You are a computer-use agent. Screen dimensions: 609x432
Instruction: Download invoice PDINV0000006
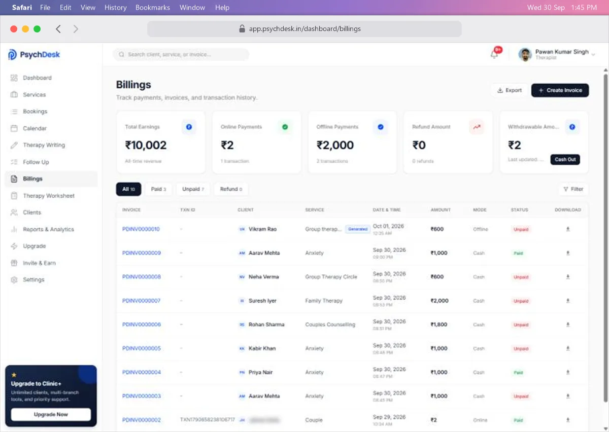coord(568,325)
